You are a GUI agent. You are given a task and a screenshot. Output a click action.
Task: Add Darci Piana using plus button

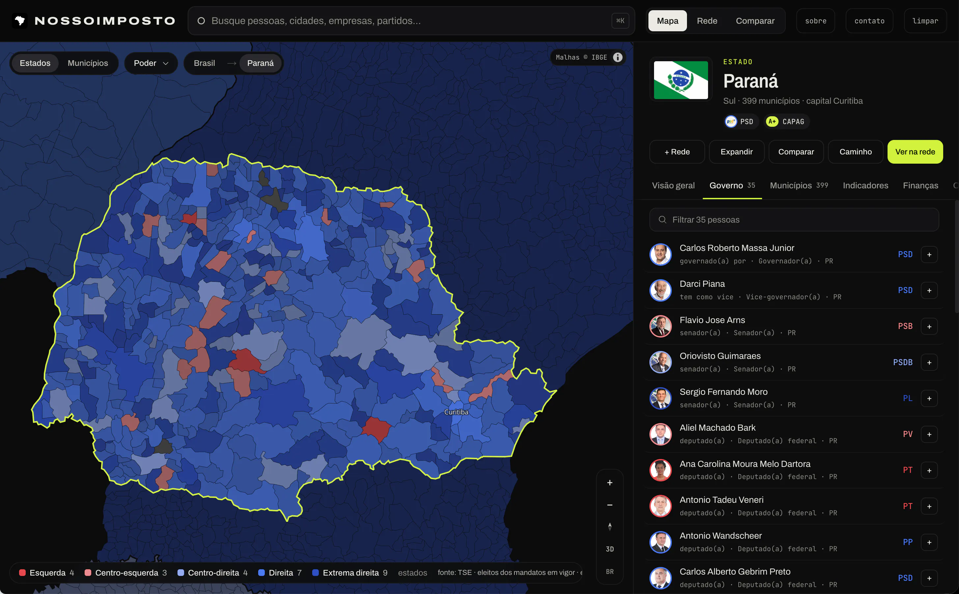[x=929, y=290]
